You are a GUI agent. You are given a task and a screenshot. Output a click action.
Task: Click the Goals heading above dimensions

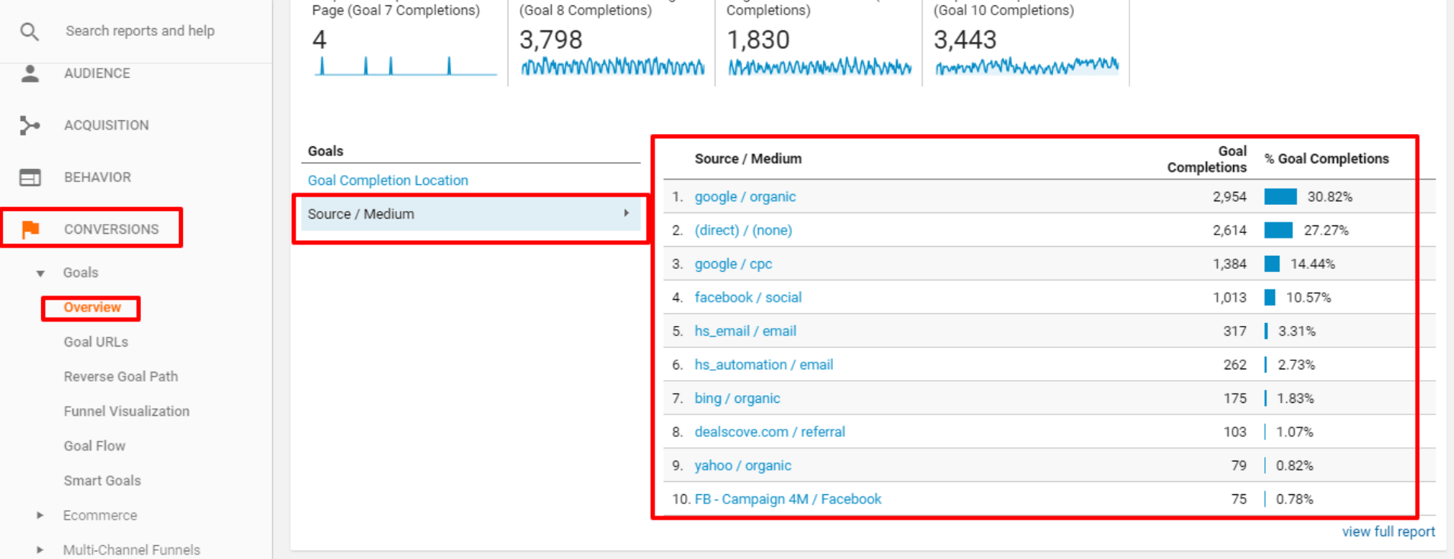[x=325, y=151]
